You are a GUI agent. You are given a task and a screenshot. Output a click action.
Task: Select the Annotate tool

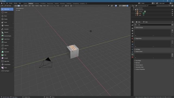point(7,29)
